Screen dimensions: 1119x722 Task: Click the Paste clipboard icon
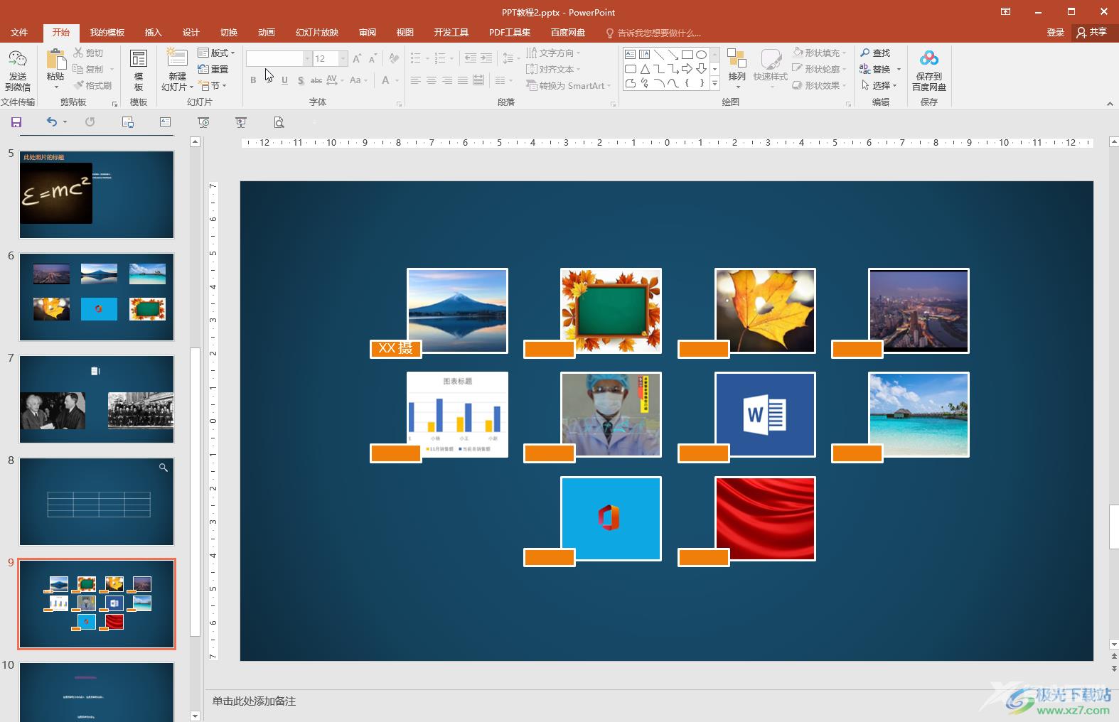(55, 60)
